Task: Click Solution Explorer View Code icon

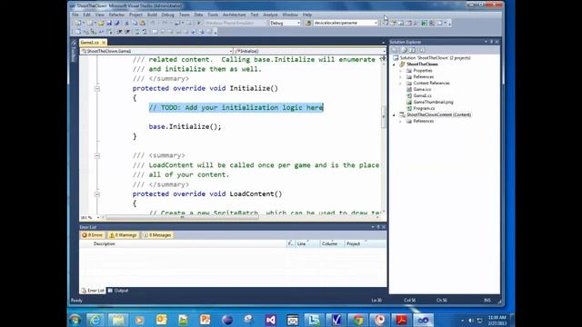Action: click(x=422, y=50)
